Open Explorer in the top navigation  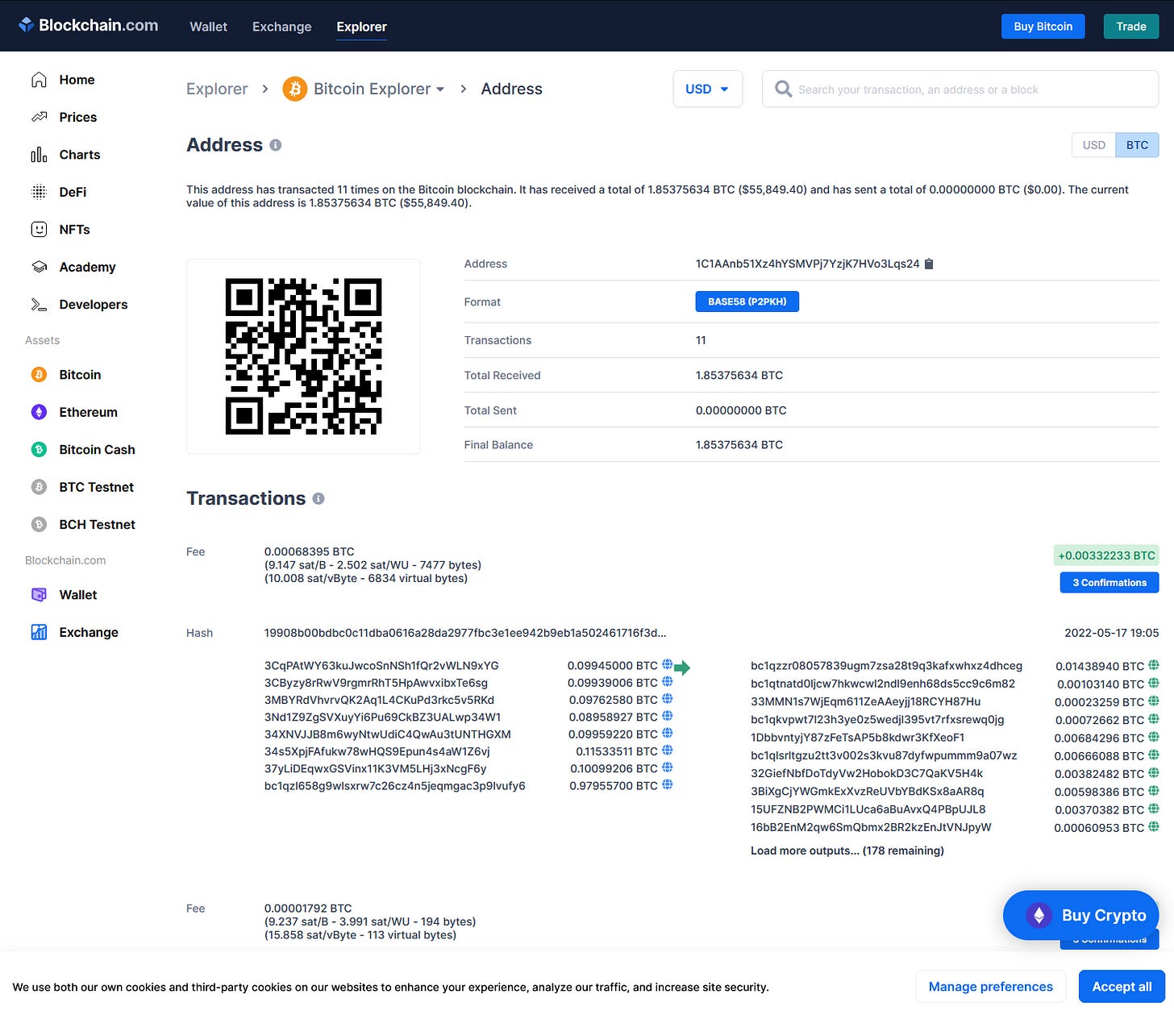click(x=361, y=27)
